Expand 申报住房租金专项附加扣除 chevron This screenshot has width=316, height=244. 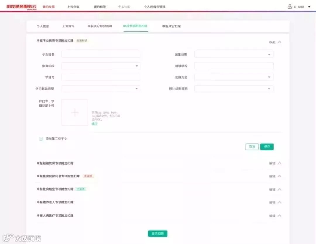tap(279, 189)
